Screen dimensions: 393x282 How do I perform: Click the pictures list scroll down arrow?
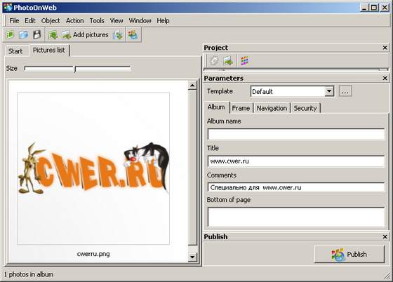[192, 257]
